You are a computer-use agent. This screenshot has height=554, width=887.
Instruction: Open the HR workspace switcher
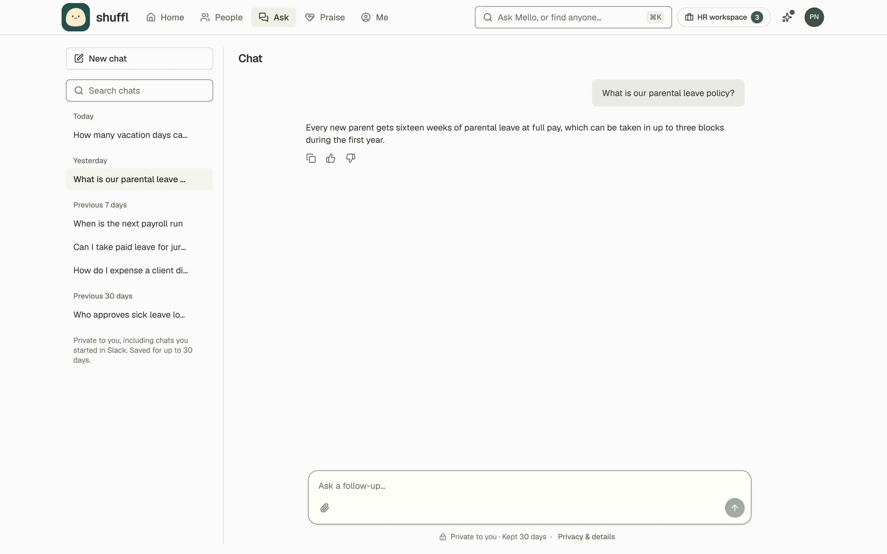(x=724, y=17)
